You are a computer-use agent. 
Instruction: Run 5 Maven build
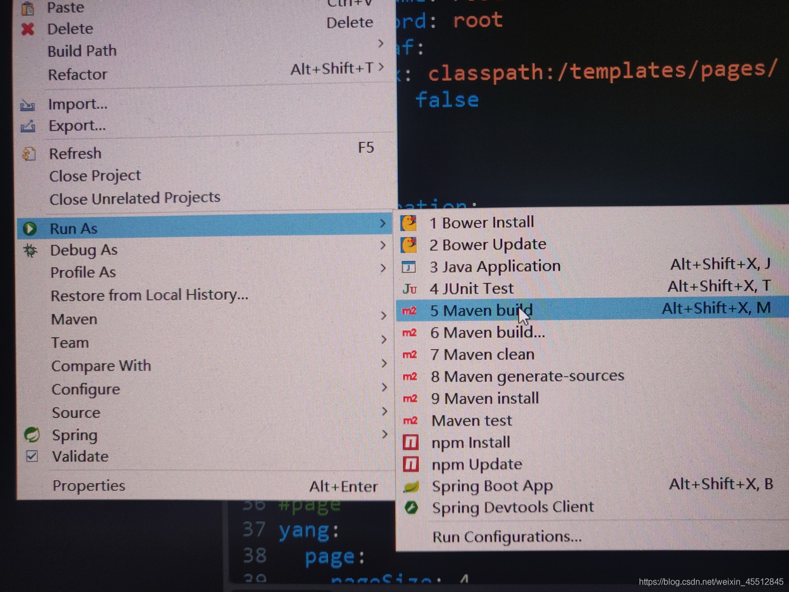592,310
